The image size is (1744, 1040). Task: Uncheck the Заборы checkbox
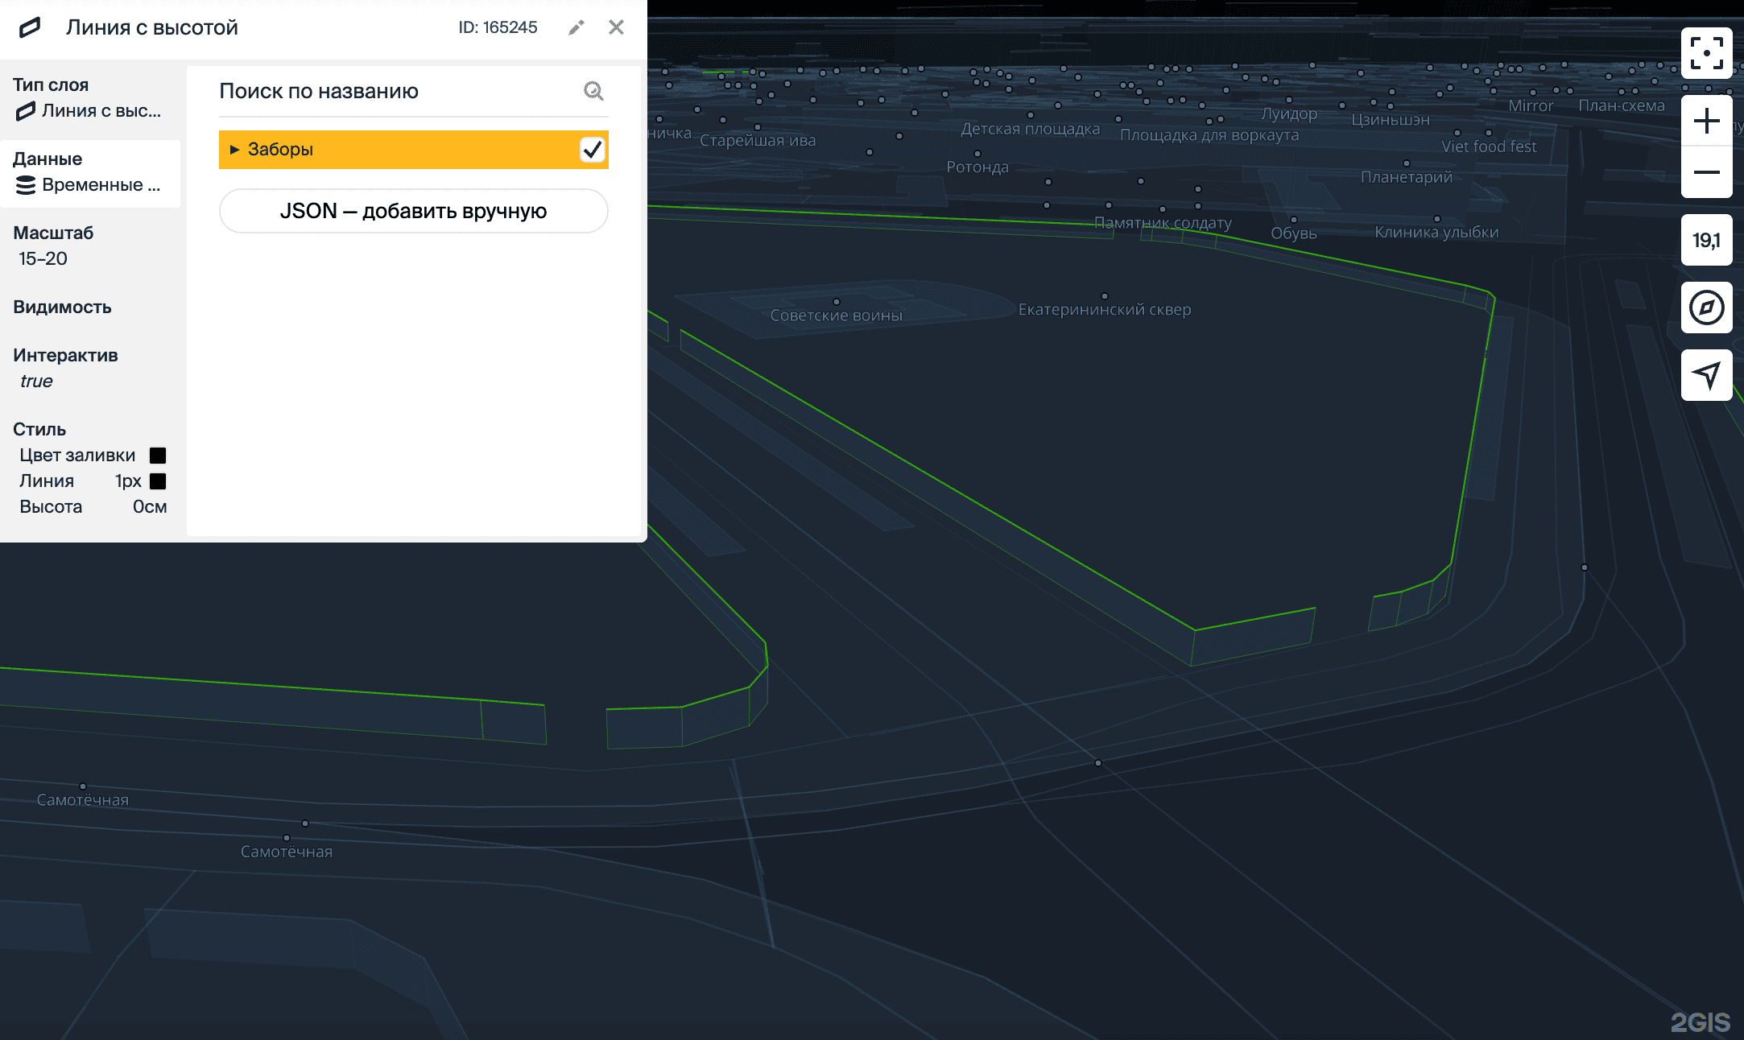coord(592,150)
